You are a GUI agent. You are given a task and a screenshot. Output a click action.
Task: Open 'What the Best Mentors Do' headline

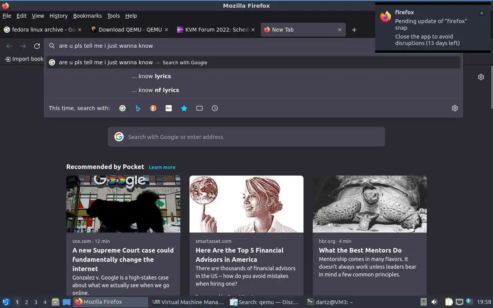360,250
